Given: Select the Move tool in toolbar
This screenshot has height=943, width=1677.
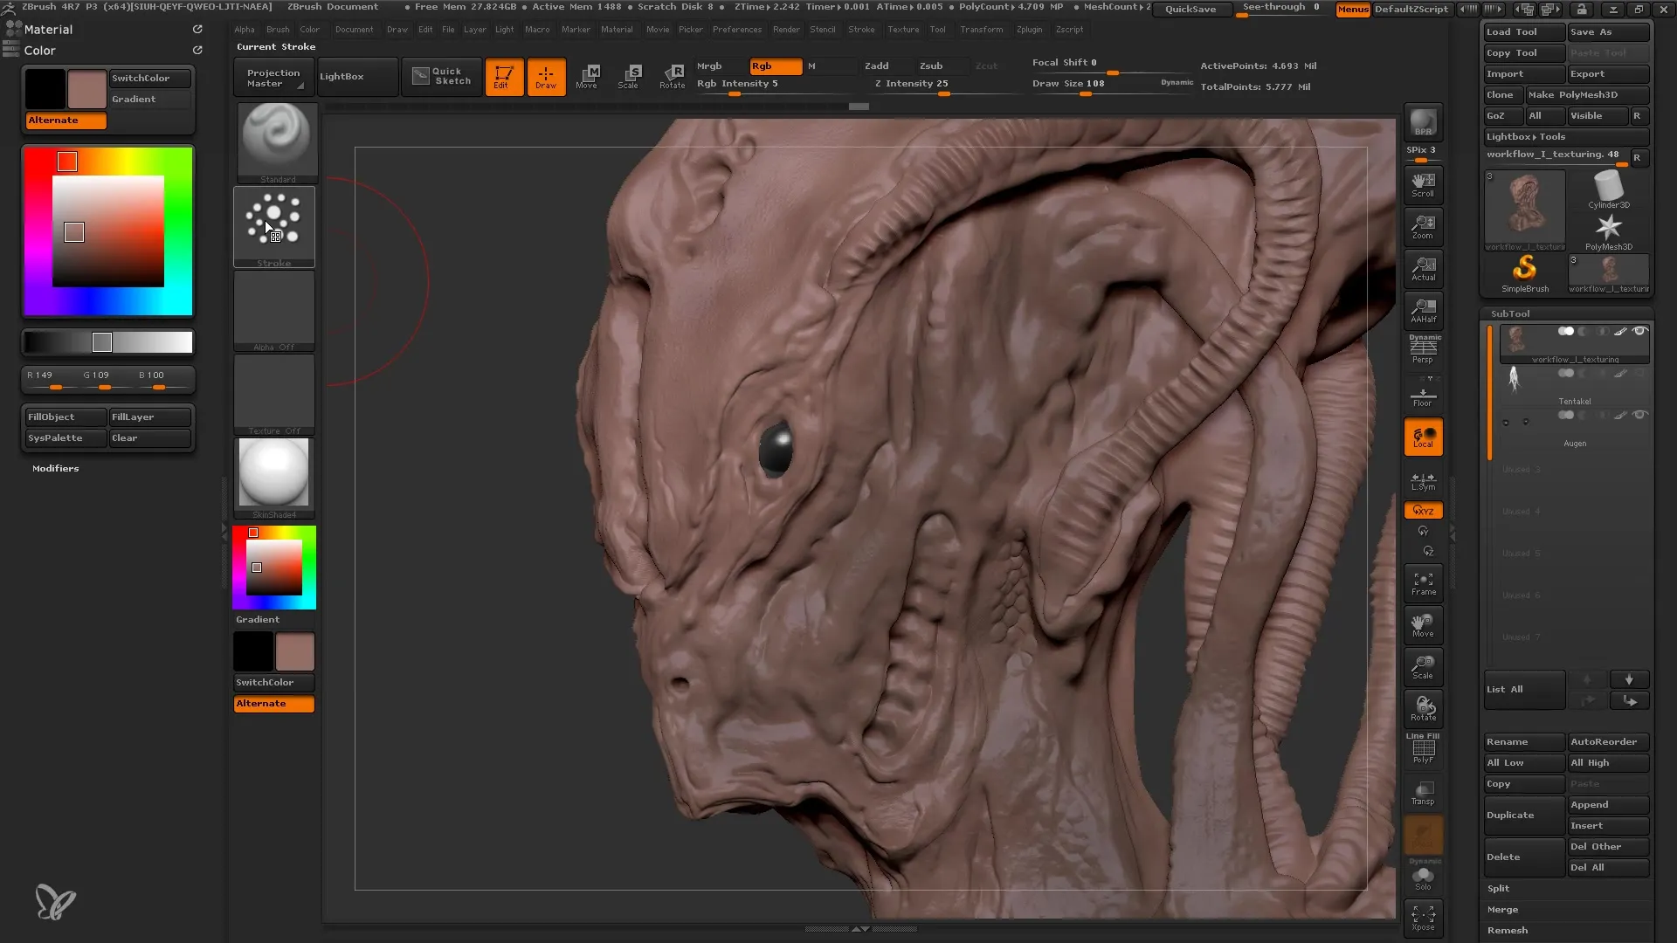Looking at the screenshot, I should [x=588, y=75].
